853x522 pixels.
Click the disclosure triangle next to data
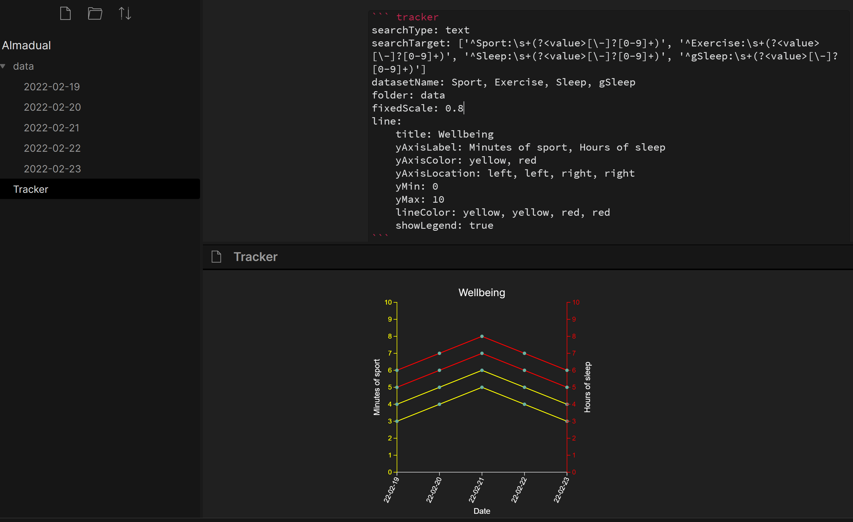[4, 66]
